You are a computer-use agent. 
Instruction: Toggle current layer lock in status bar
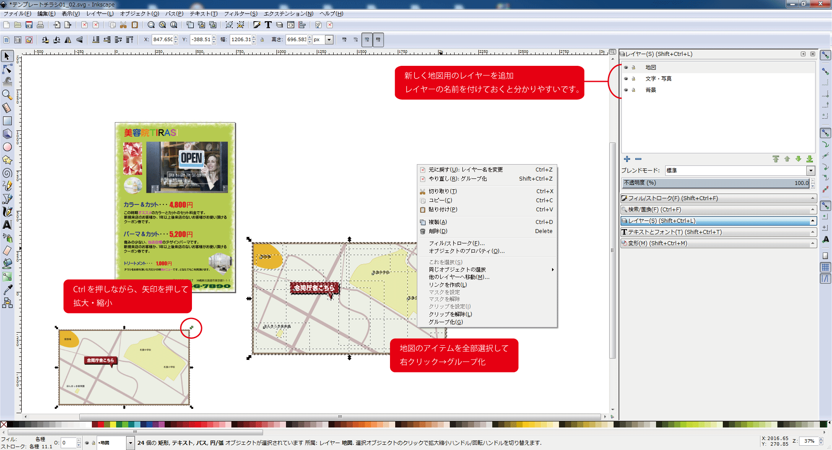click(x=93, y=443)
